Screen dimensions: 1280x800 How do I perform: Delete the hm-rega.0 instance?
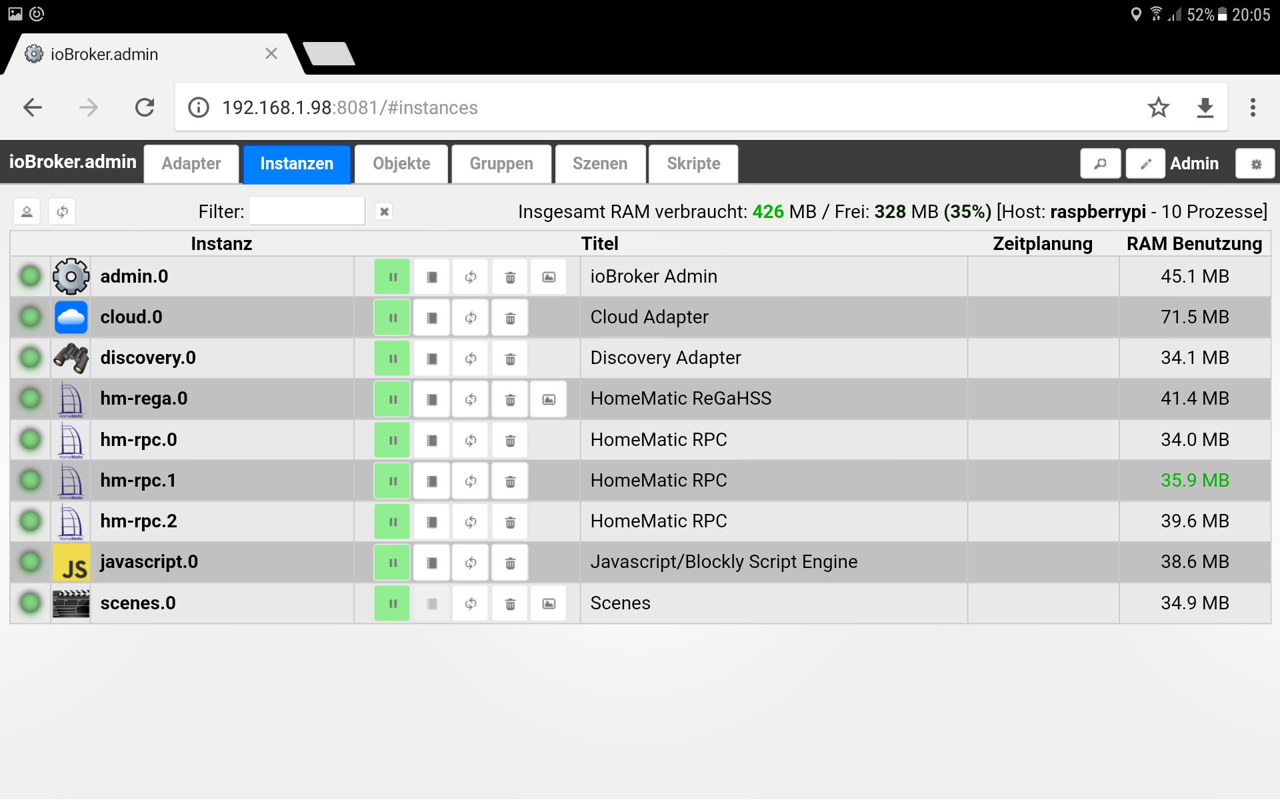[510, 399]
